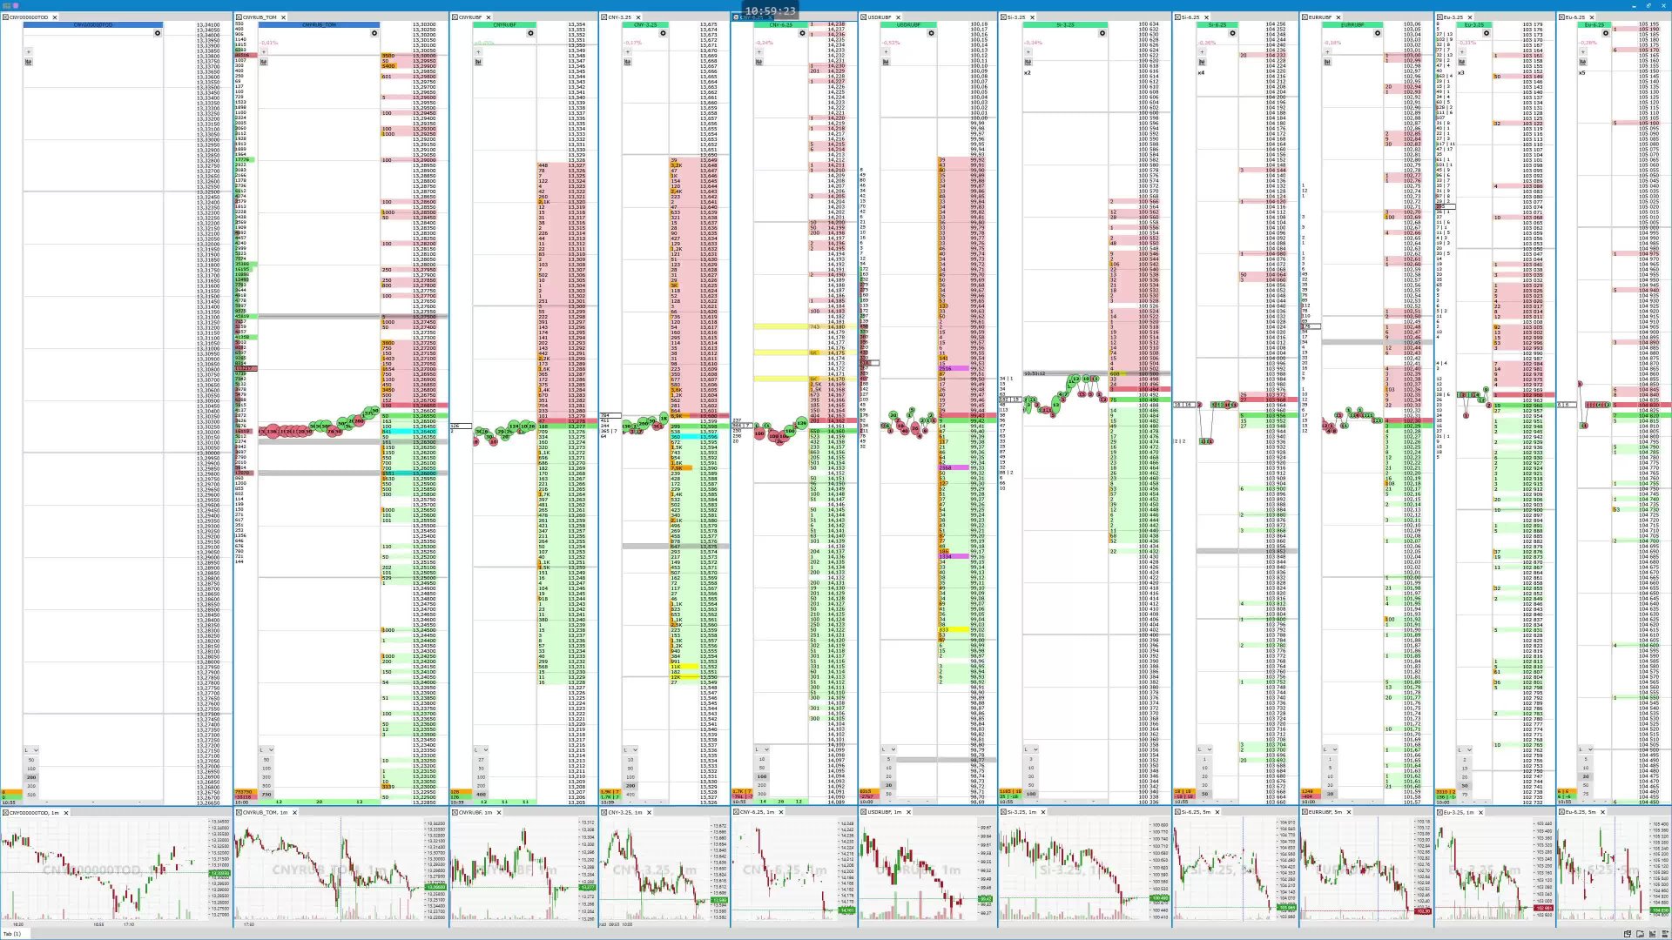Open settings gear on EURRUBF panel

[1378, 33]
